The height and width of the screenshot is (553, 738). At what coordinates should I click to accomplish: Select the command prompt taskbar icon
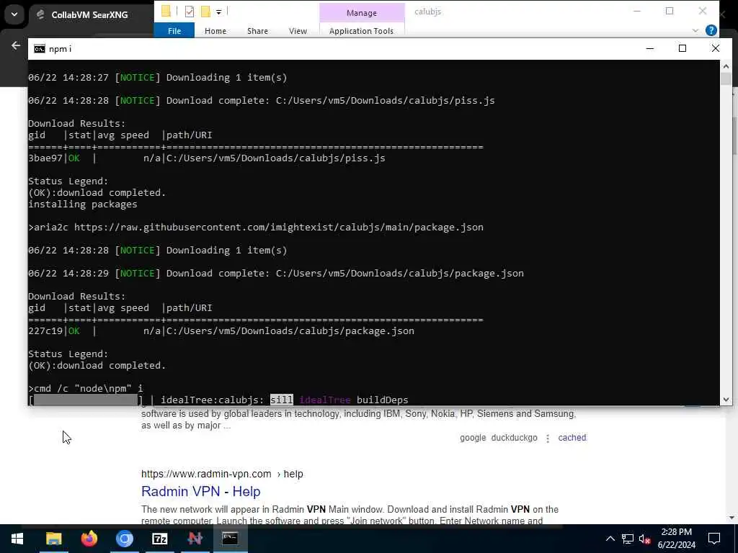click(230, 539)
